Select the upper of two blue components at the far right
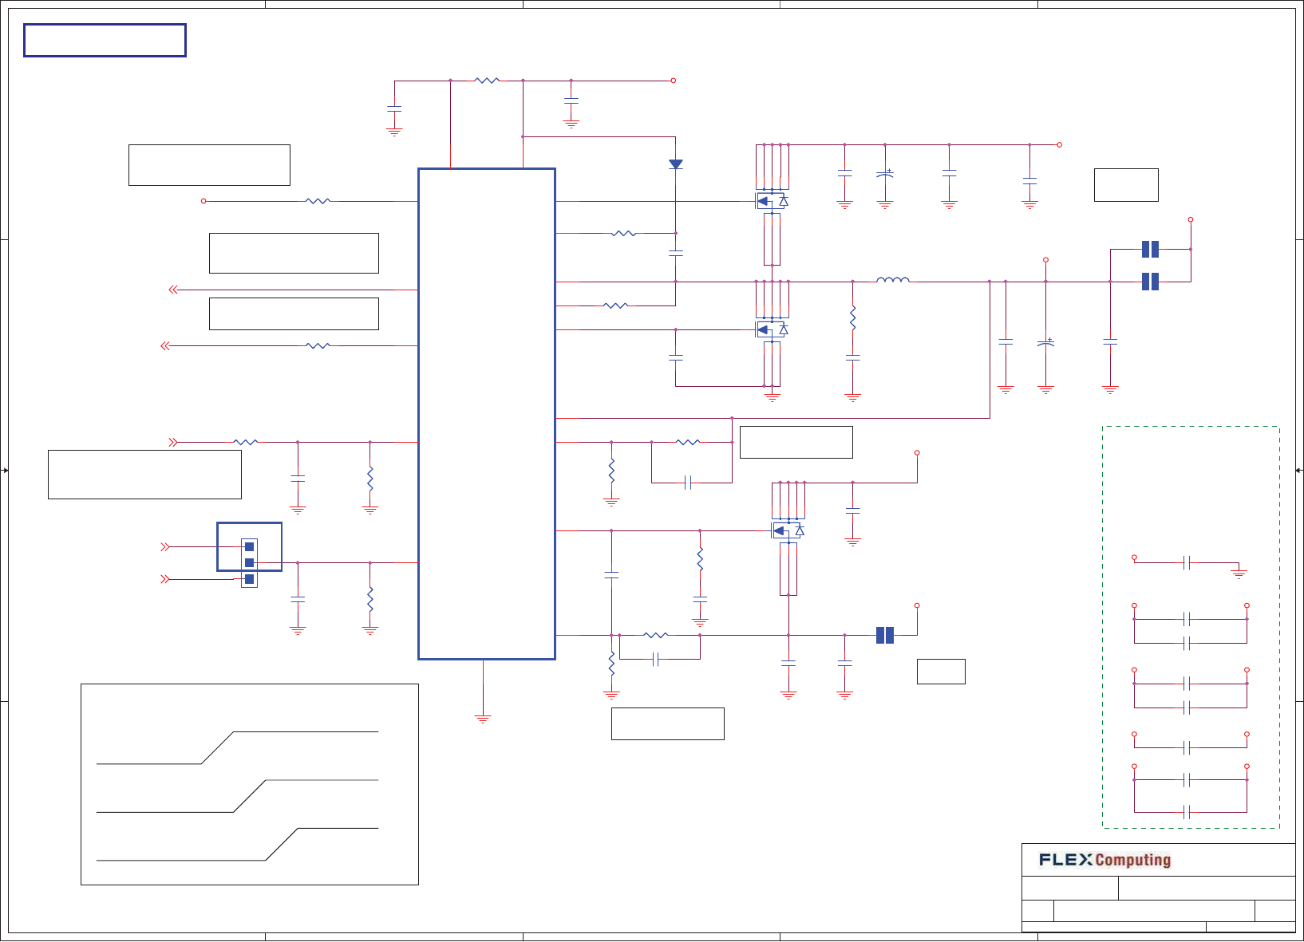Image resolution: width=1304 pixels, height=942 pixels. [x=1150, y=249]
